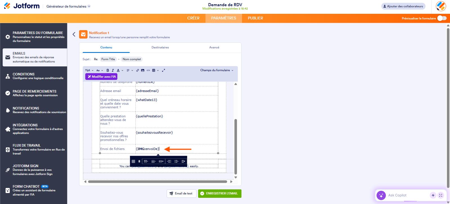Open the Conditions sidebar section
450x204 pixels.
point(35,76)
